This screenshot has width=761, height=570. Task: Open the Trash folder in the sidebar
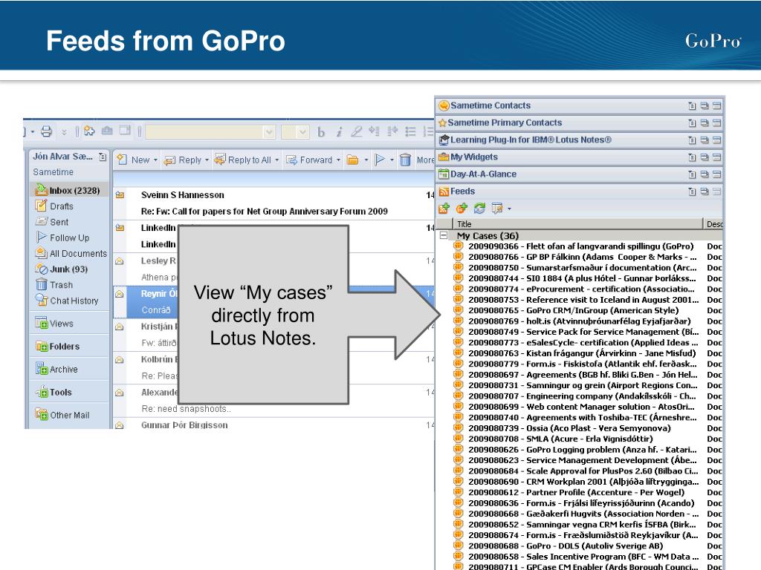coord(54,285)
